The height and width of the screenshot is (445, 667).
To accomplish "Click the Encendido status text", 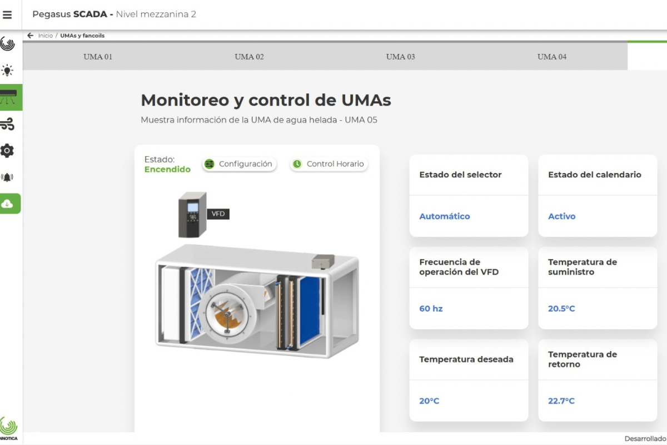I will click(167, 170).
